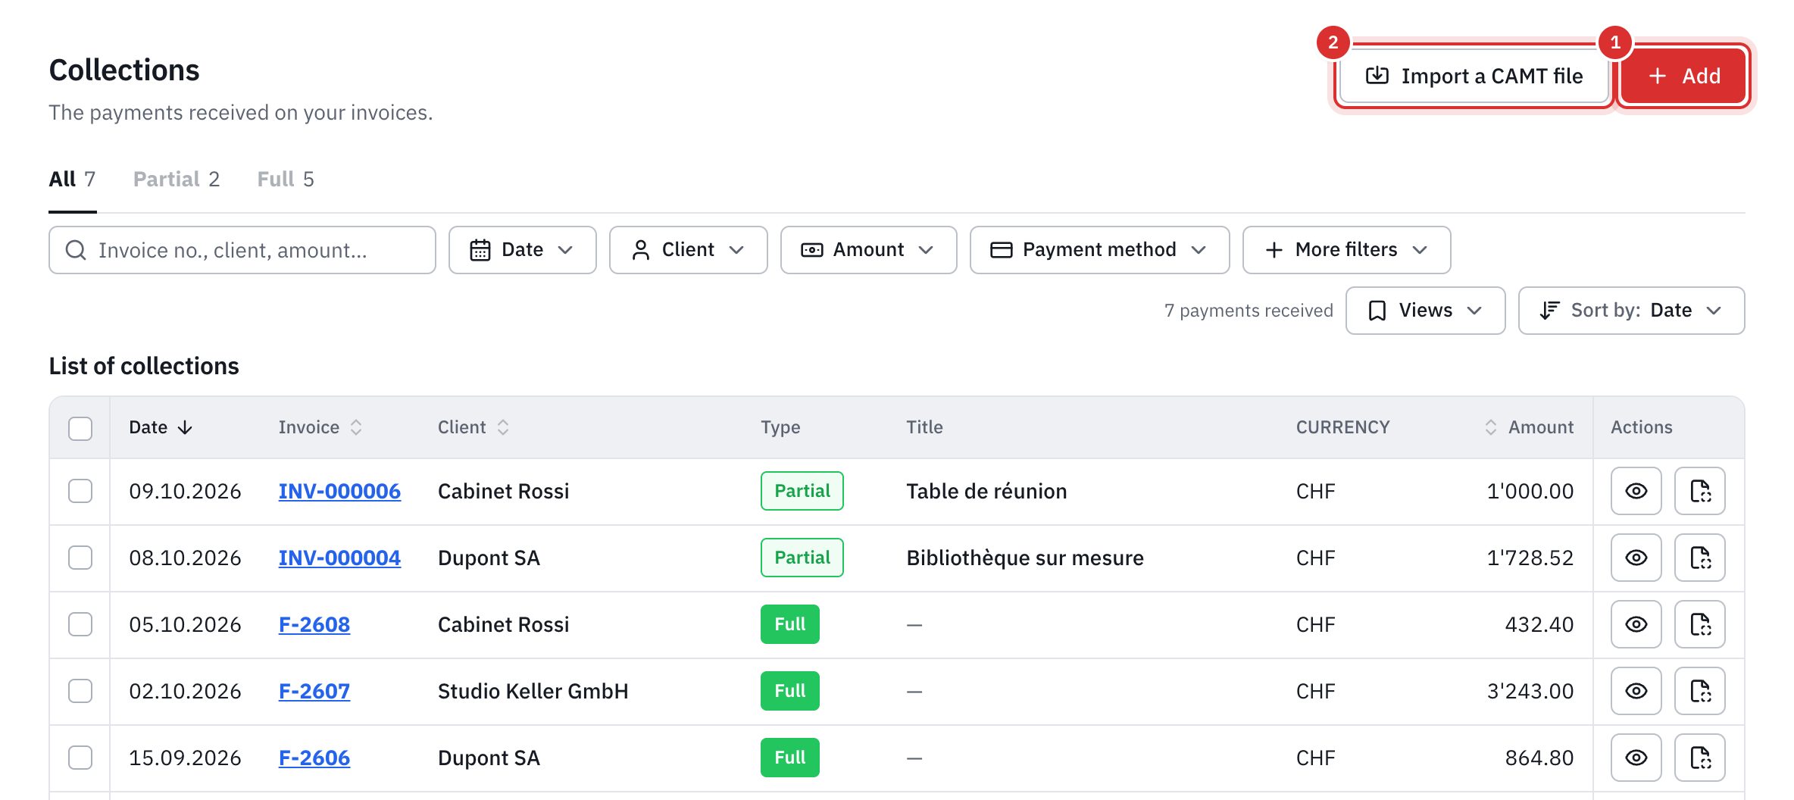Tick the checkbox for 09.10.2026 row
Screen dimensions: 1794x800
80,491
